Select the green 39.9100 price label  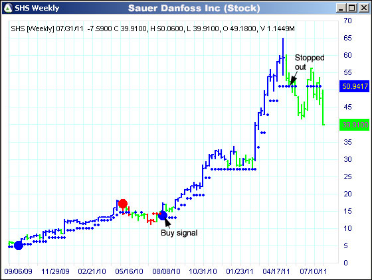[355, 125]
